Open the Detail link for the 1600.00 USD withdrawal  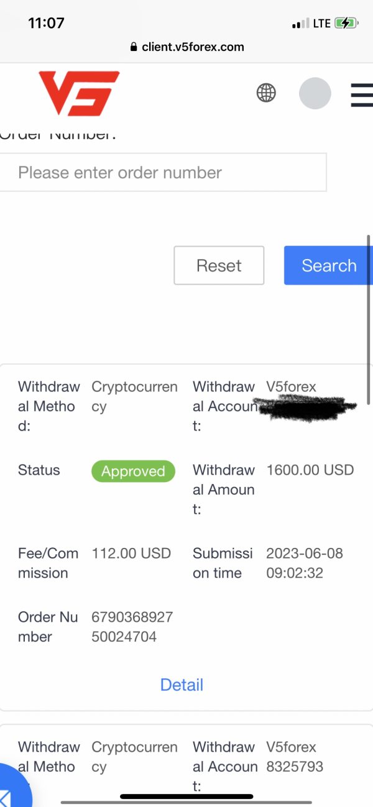click(x=182, y=685)
